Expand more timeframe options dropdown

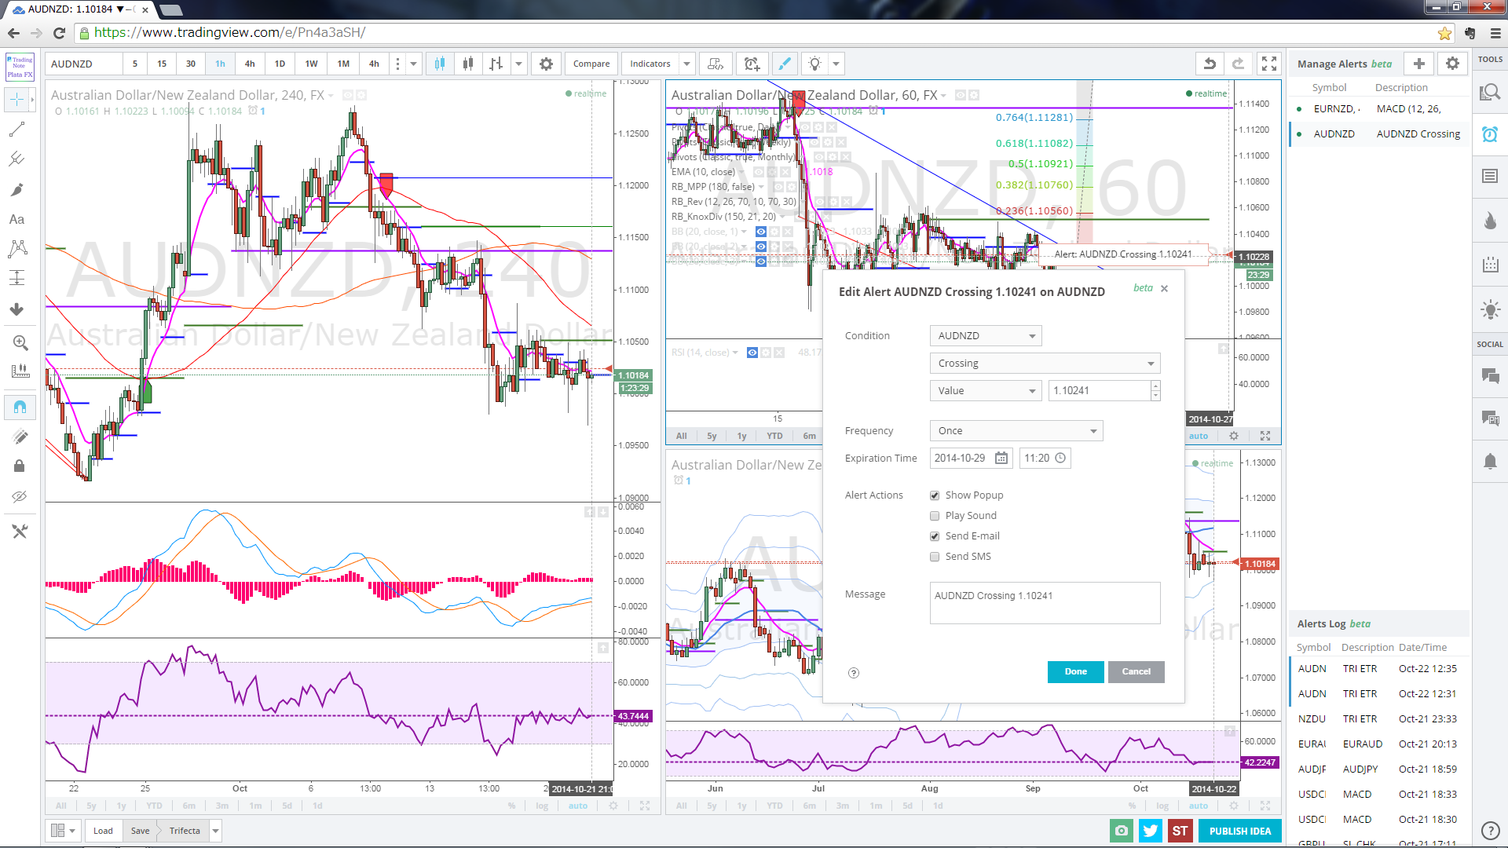tap(413, 64)
